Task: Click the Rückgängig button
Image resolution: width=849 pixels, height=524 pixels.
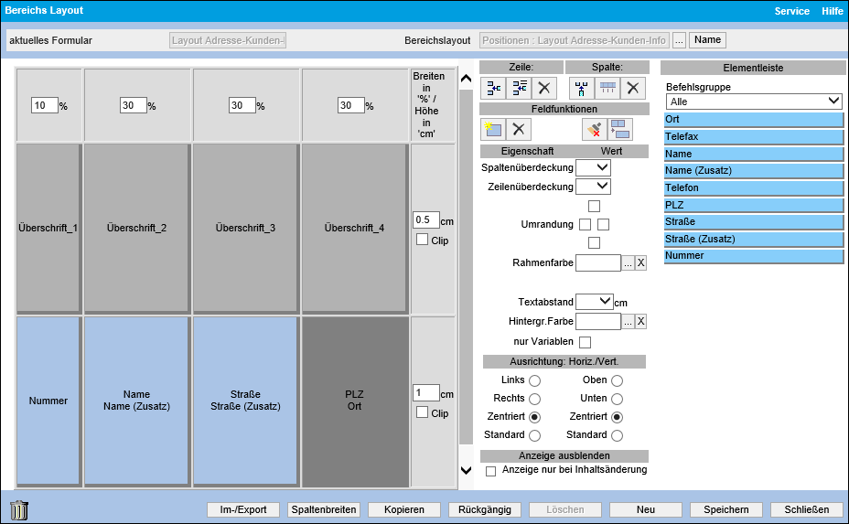Action: [x=485, y=509]
